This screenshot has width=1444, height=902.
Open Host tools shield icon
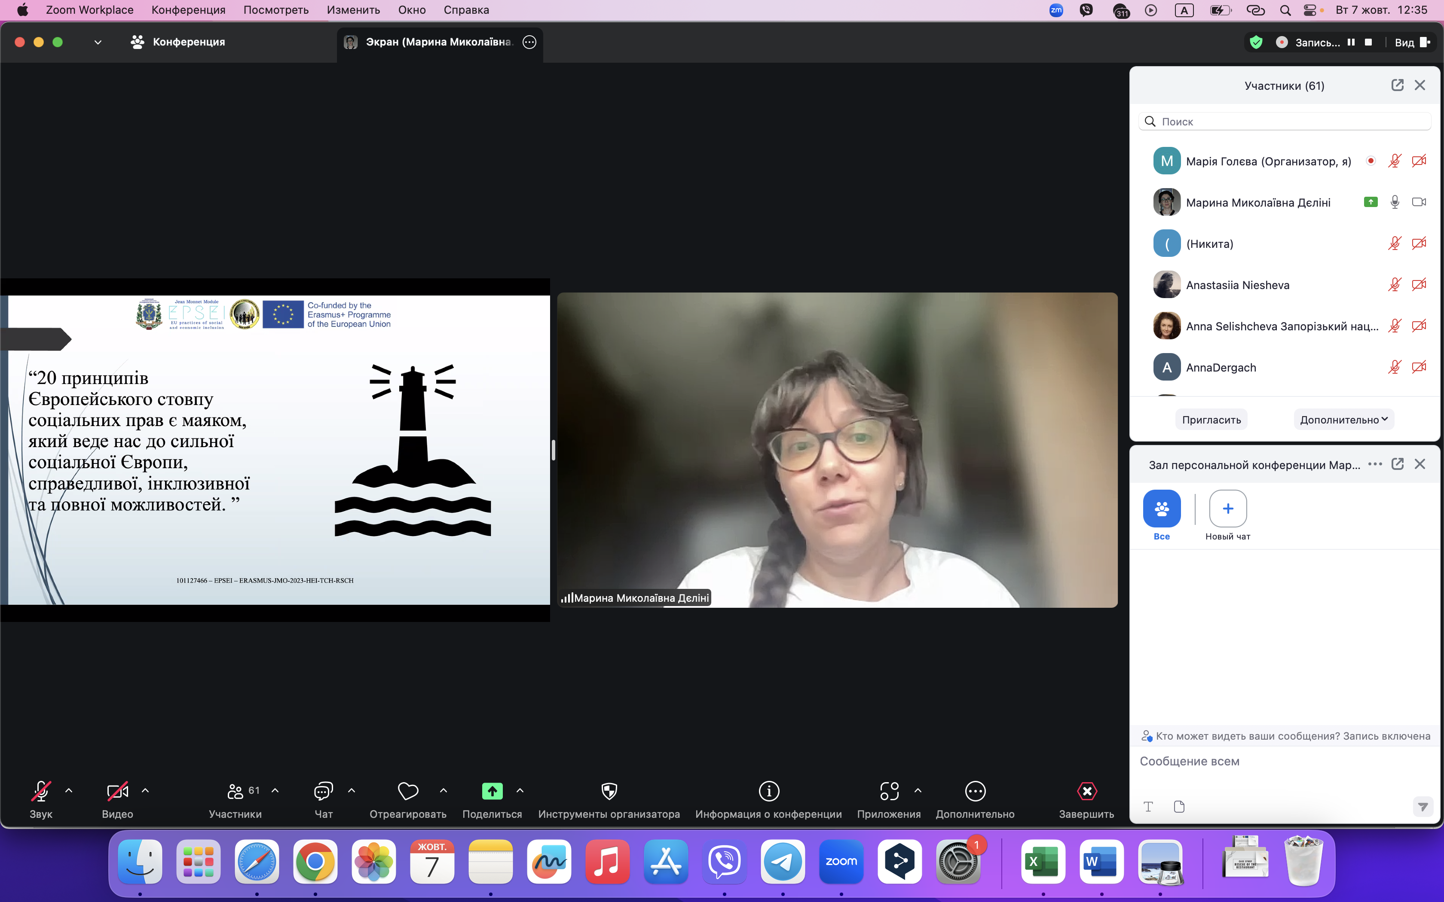(x=609, y=791)
